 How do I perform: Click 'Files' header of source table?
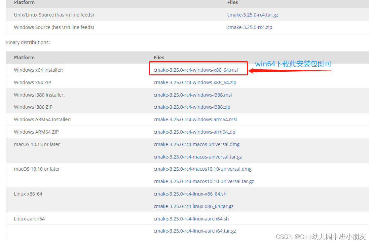click(x=232, y=2)
